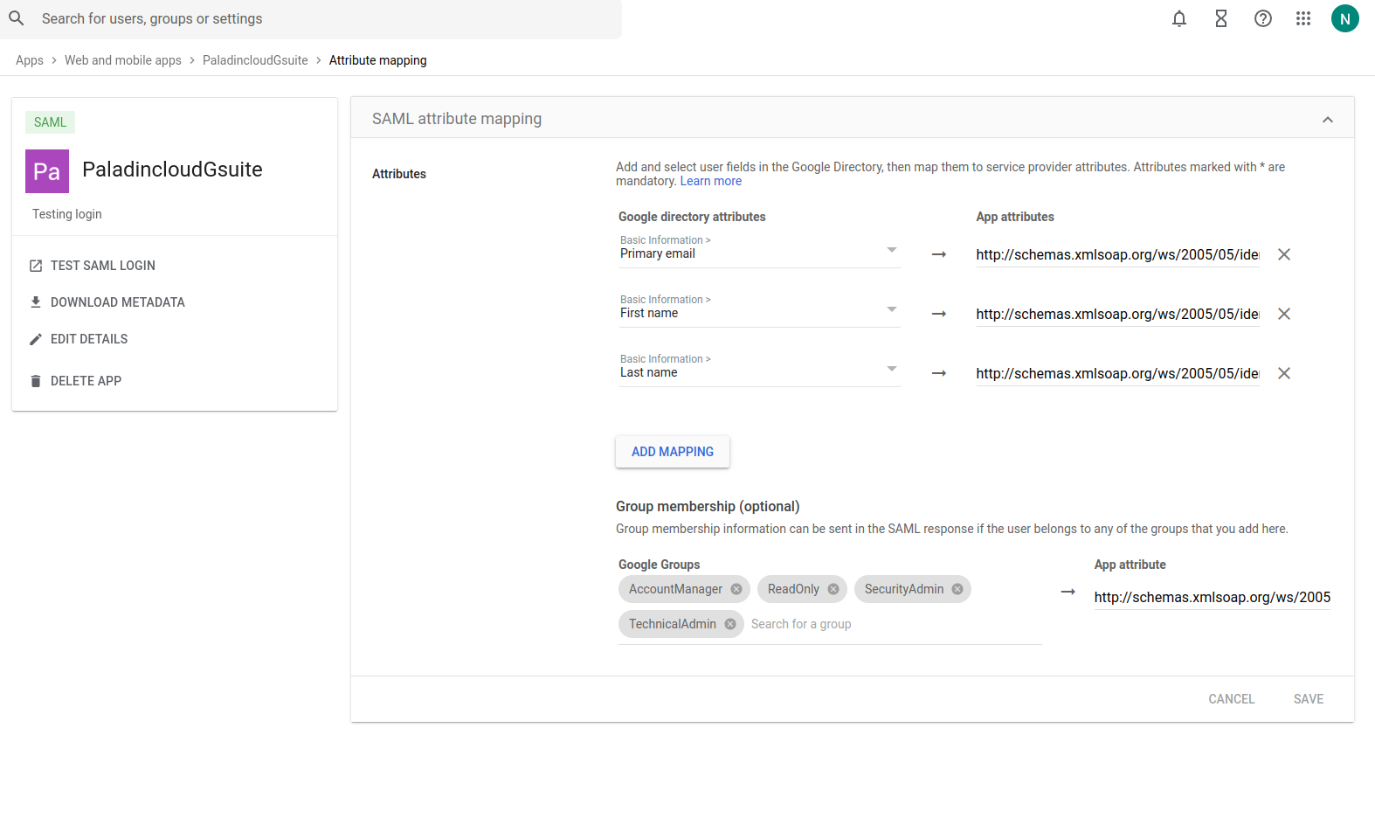This screenshot has width=1375, height=818.
Task: Click the AccountManager chip label
Action: coord(675,589)
